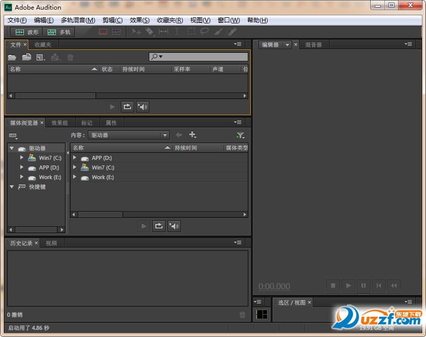Toggle loop playback in Files panel
The image size is (426, 337).
(127, 107)
